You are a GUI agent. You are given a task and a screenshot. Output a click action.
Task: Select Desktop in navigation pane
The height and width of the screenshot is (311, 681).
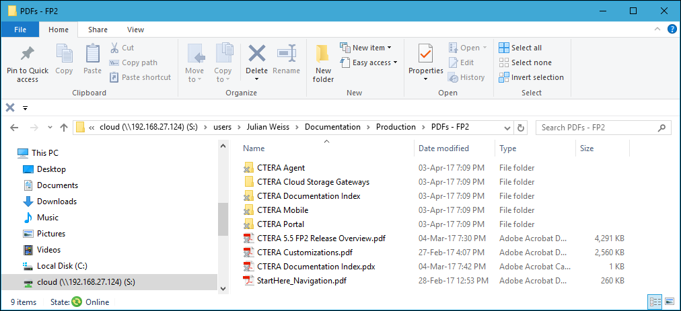click(44, 169)
